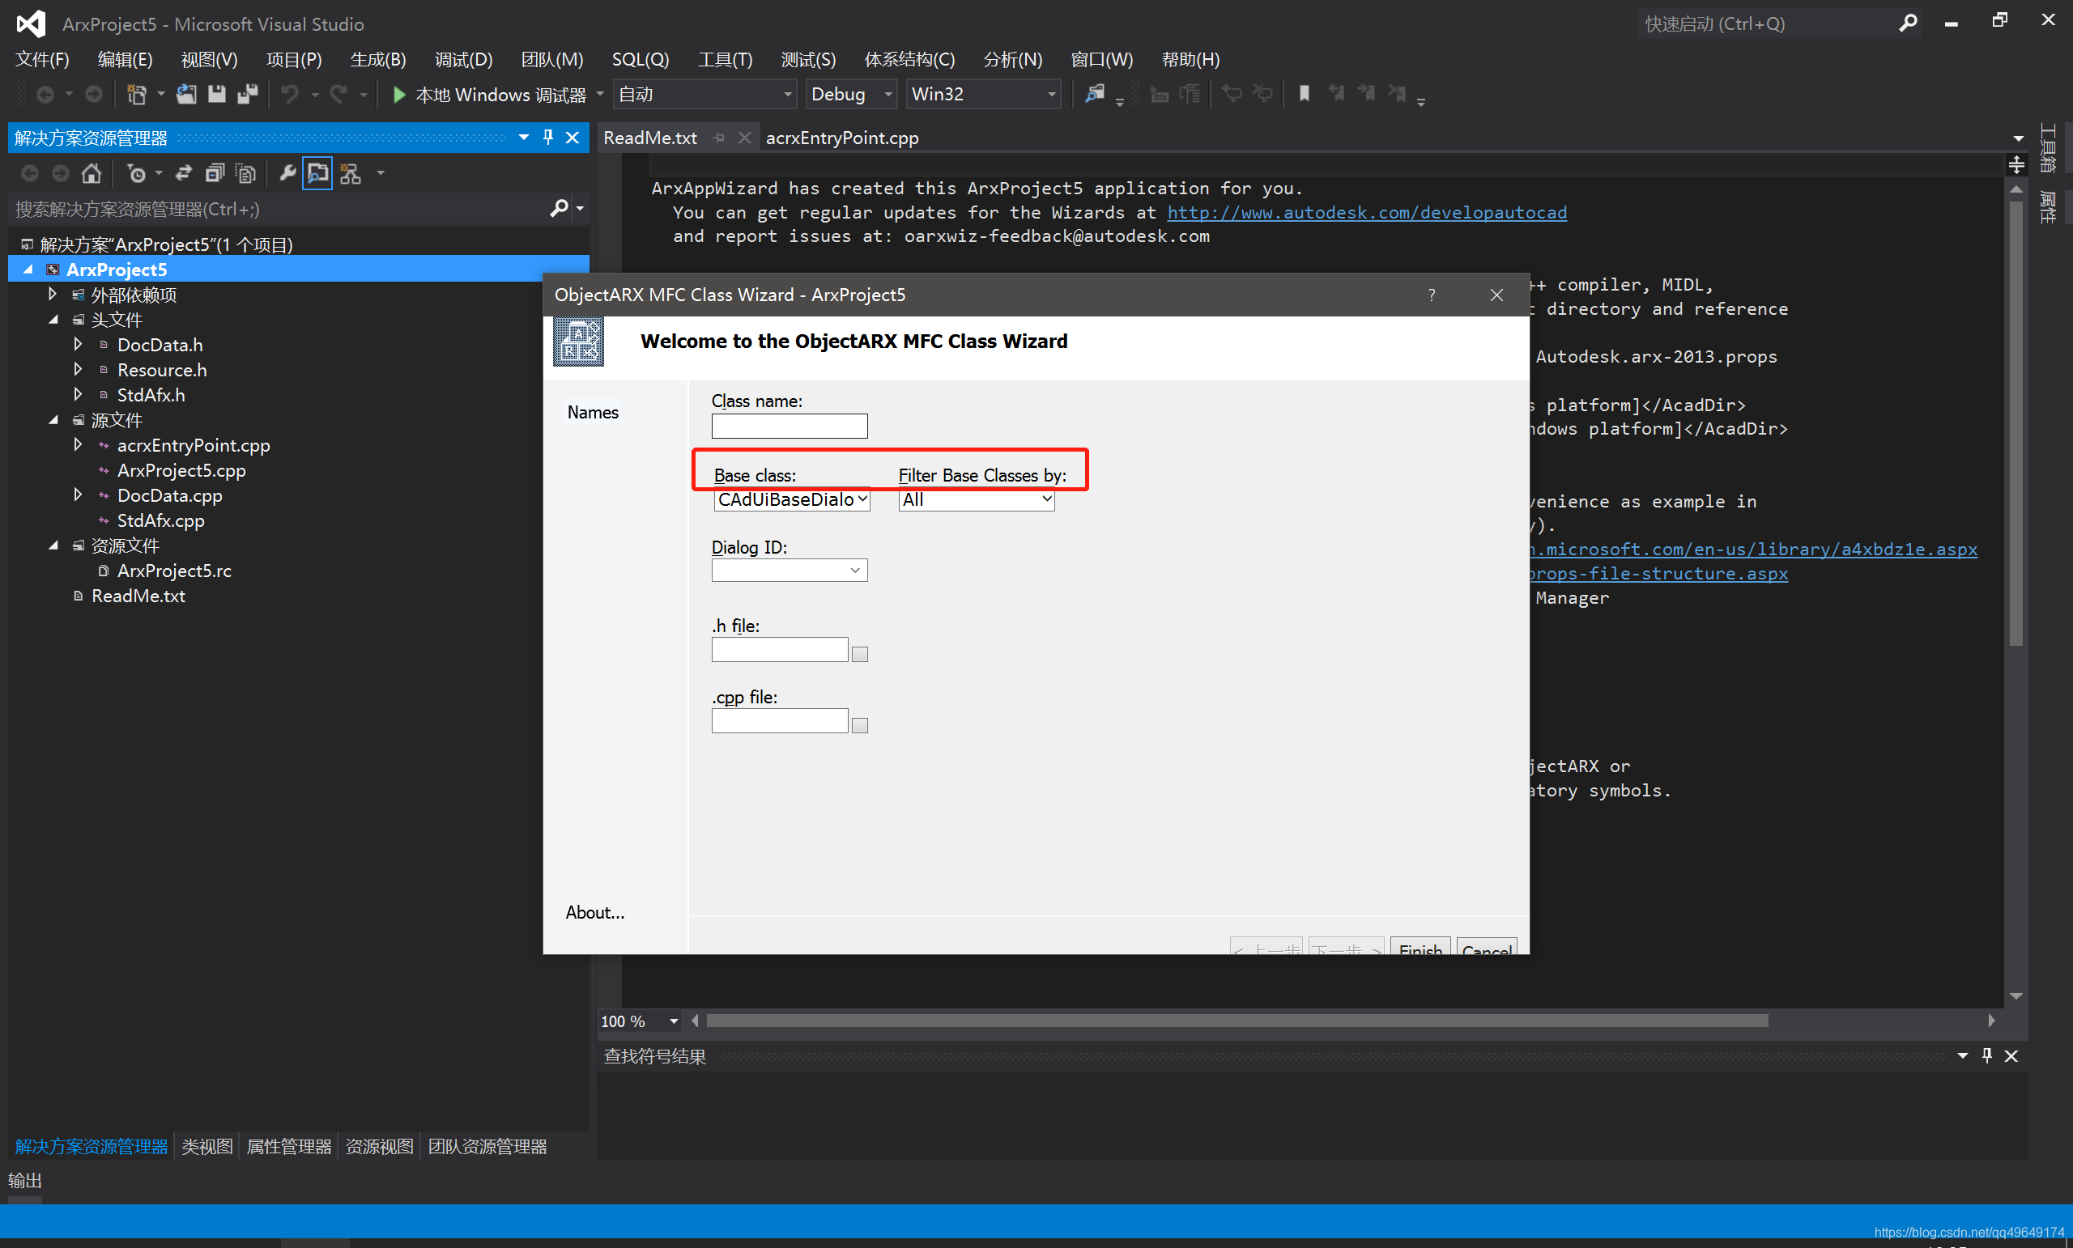Toggle auto-hide pin of Solution Explorer
2073x1248 pixels.
coord(547,137)
